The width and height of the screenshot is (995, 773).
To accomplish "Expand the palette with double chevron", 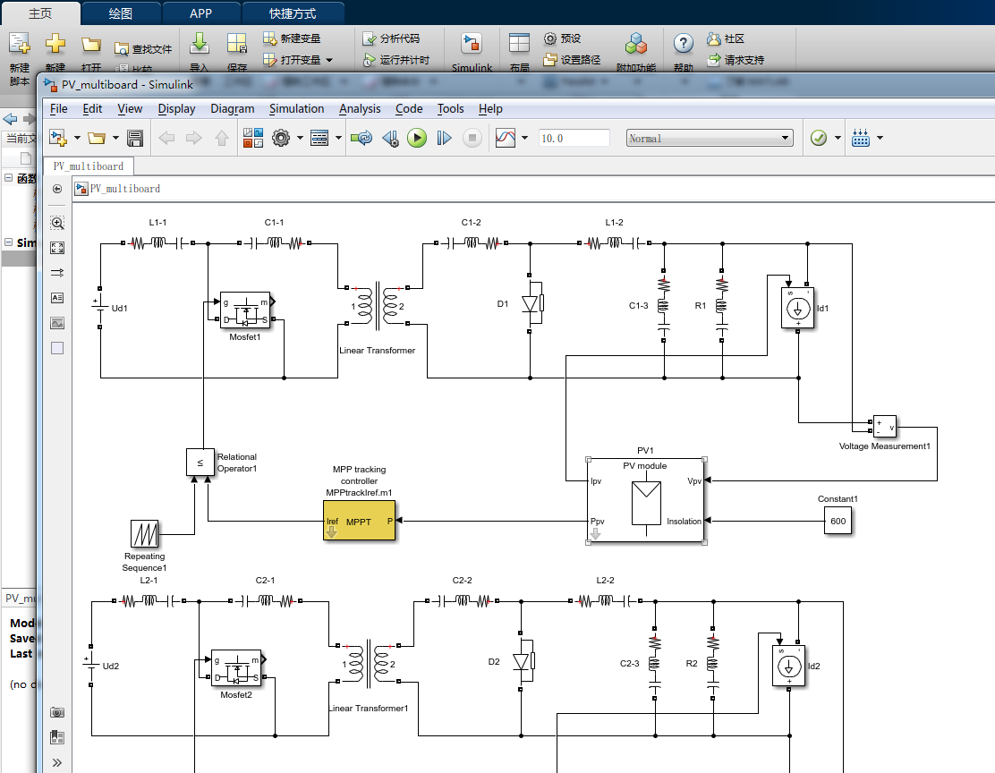I will coord(57,762).
